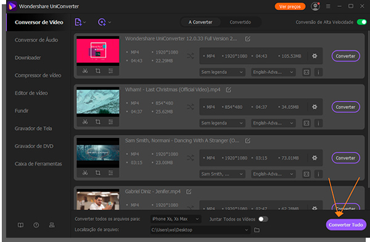
Task: Browse output folder icon
Action: point(257,230)
